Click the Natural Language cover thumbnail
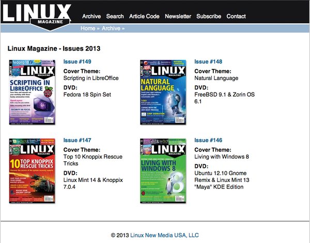The width and height of the screenshot is (310, 243). point(164,93)
